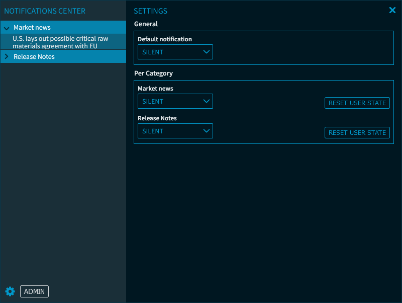Viewport: 402px width, 303px height.
Task: Click the Default notification dropdown arrow icon
Action: 206,52
